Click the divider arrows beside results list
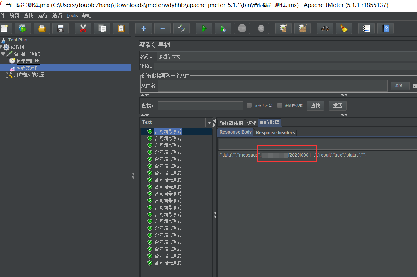Screen dimensions: 417x277 click(x=215, y=123)
